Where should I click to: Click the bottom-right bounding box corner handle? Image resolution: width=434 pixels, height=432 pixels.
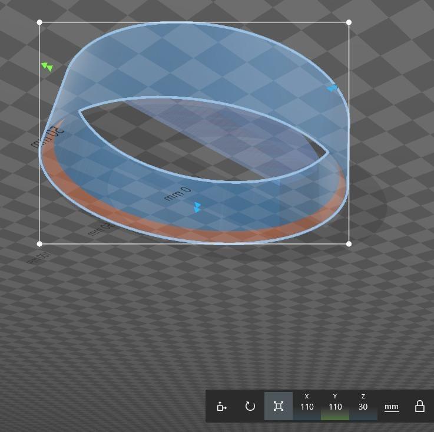point(349,244)
